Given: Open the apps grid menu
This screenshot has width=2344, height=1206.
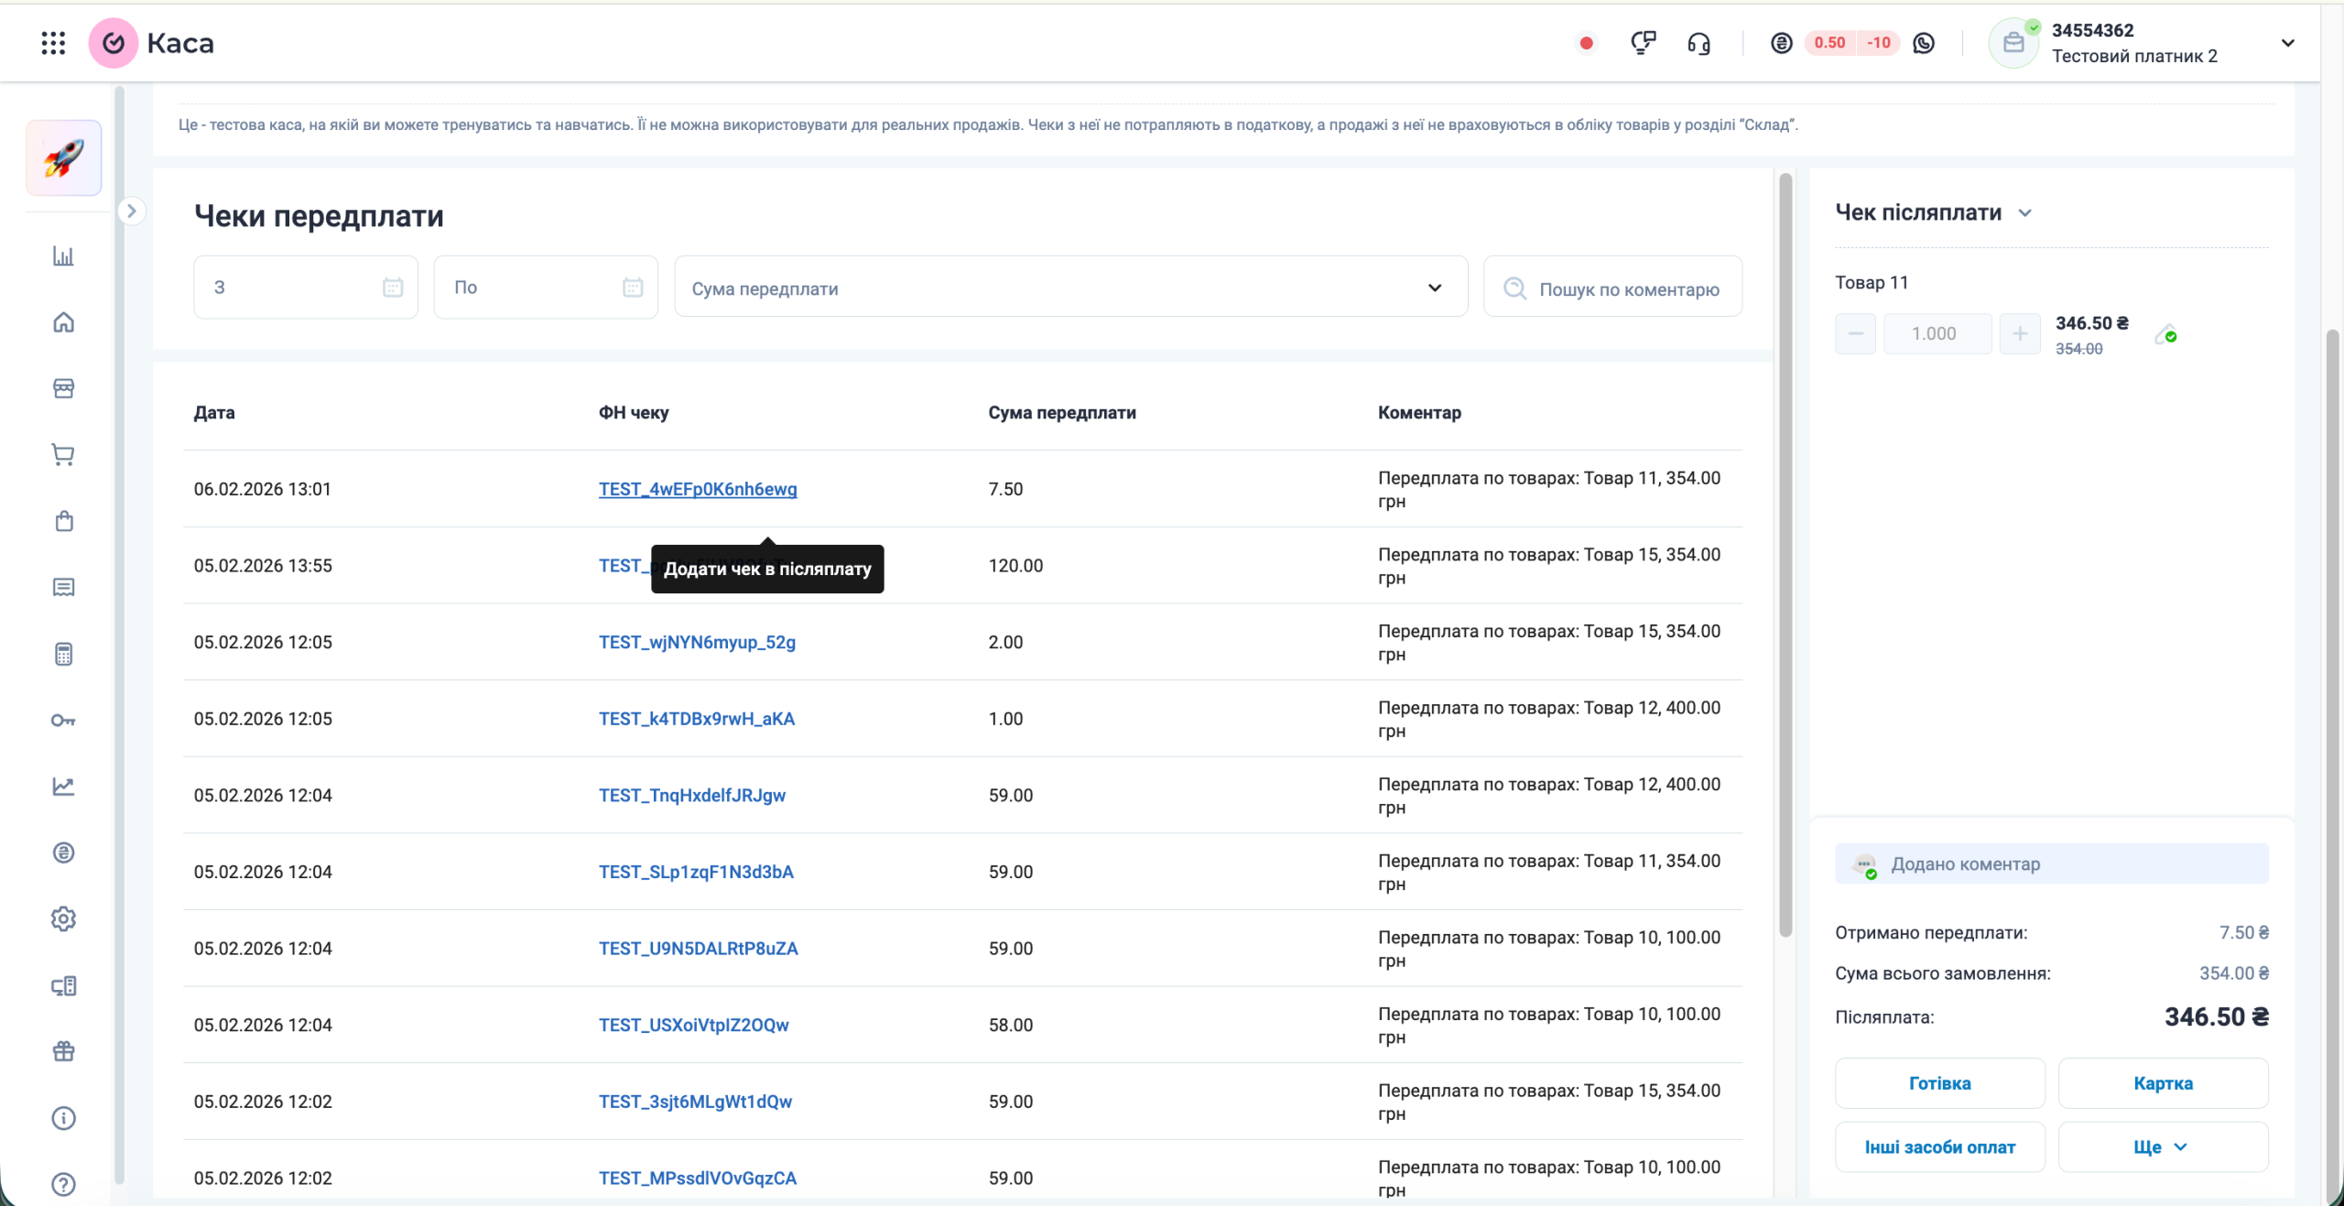Looking at the screenshot, I should point(53,43).
